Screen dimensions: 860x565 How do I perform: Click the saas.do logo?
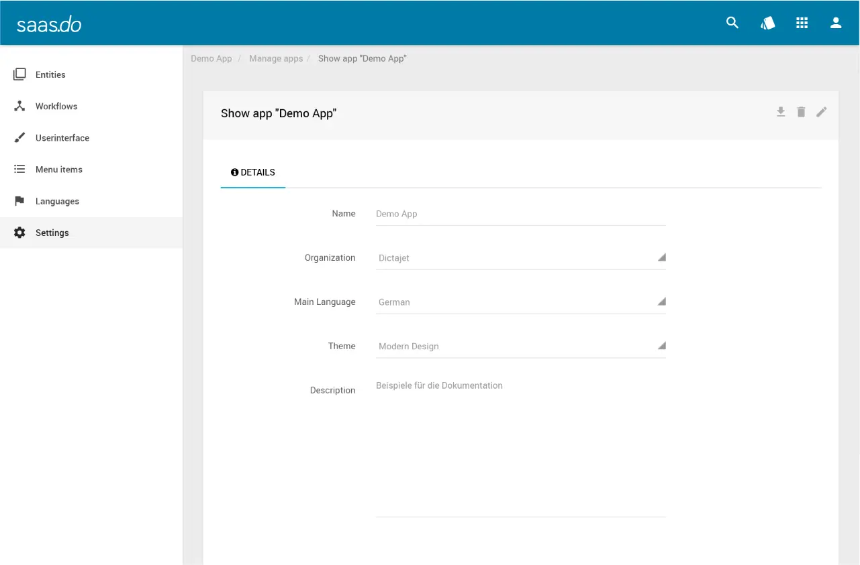[x=49, y=24]
